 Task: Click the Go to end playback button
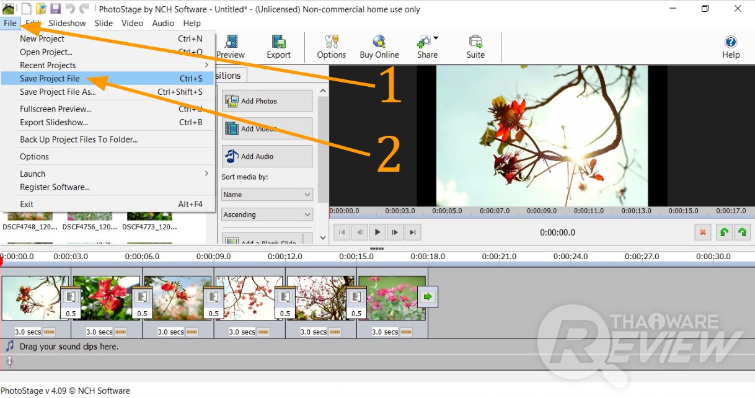click(x=413, y=232)
